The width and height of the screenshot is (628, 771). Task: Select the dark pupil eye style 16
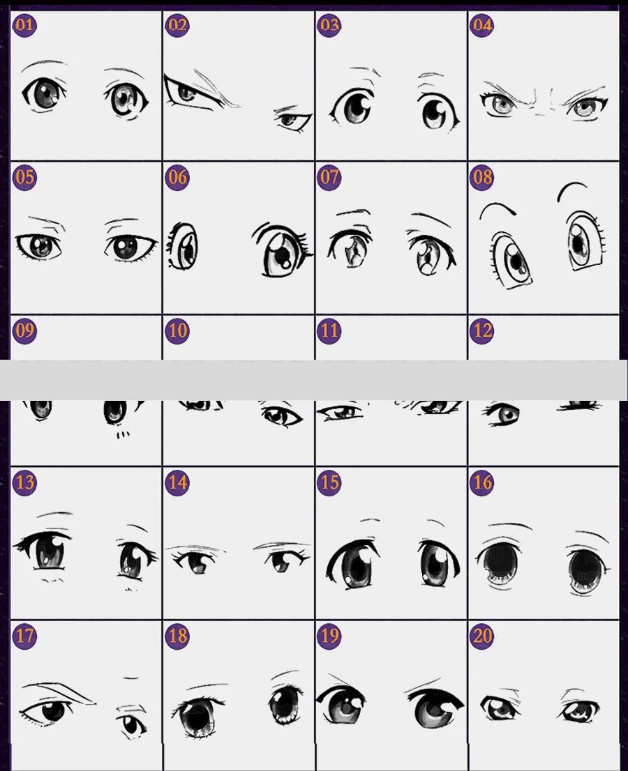(x=544, y=543)
